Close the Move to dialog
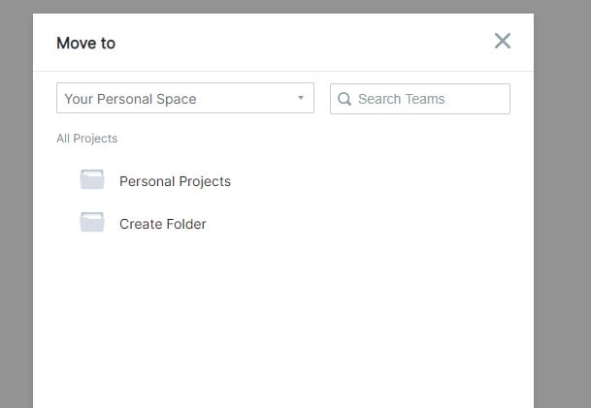The image size is (591, 408). (x=502, y=41)
